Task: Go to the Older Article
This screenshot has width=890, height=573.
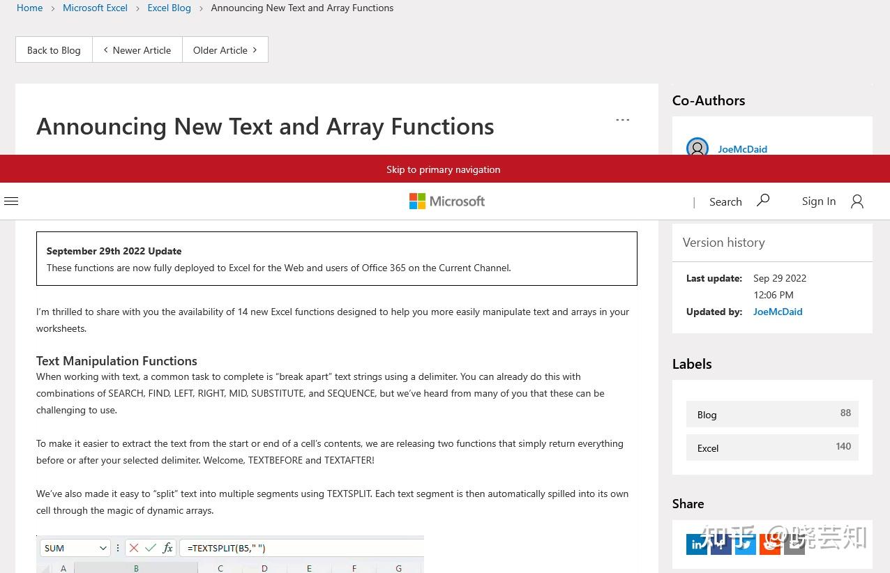Action: (225, 50)
